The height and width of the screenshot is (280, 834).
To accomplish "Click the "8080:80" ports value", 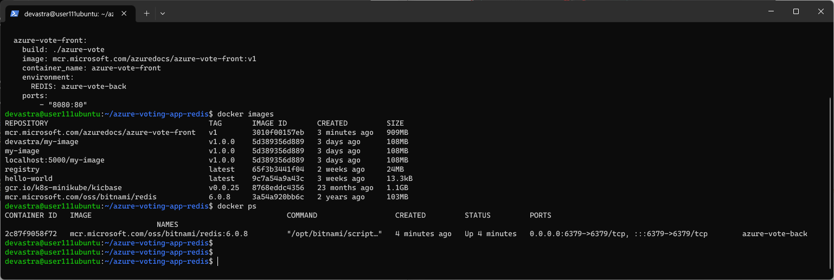I will tap(68, 105).
